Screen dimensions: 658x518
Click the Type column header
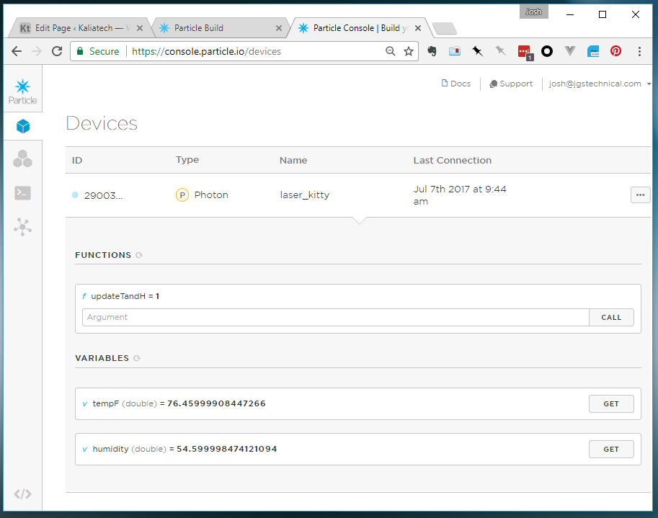point(187,160)
